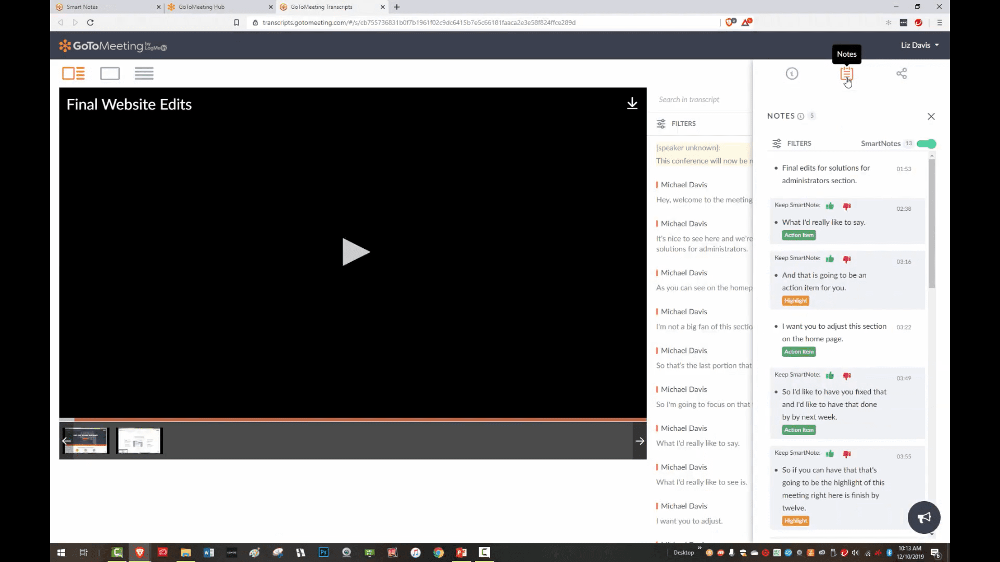Screen dimensions: 1000x562
Task: Go to previous slide thumbnails arrow
Action: pyautogui.click(x=66, y=441)
